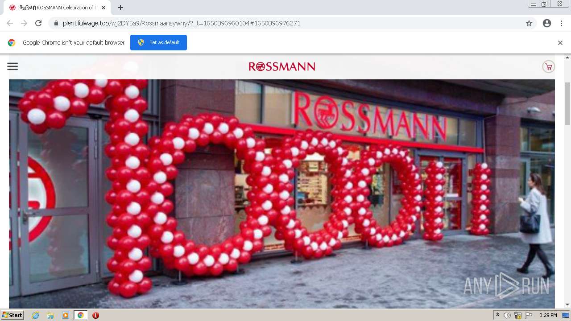Viewport: 571px width, 321px height.
Task: Switch to Chrome taskbar button
Action: coord(81,315)
